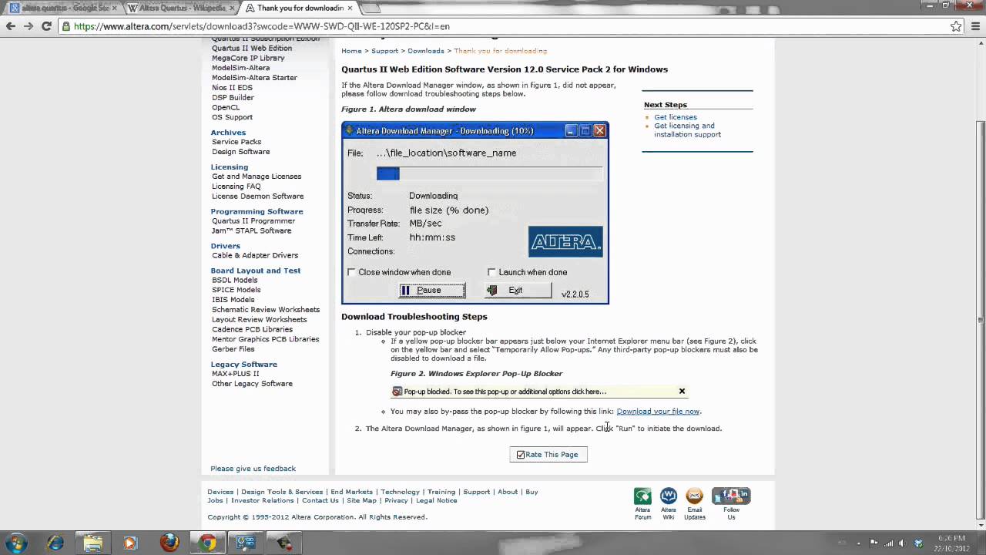Screen dimensions: 986x555
Task: Open Gerber Files link
Action: pos(233,349)
